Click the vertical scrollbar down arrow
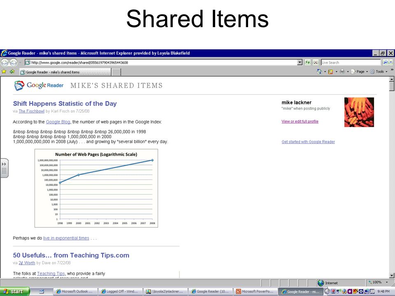The height and width of the screenshot is (296, 395). click(391, 275)
